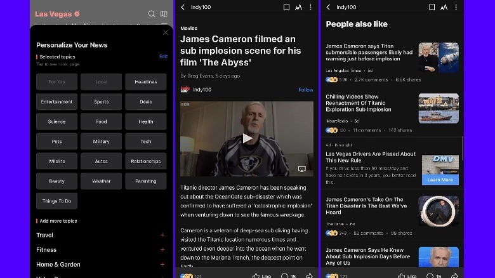Image resolution: width=495 pixels, height=278 pixels.
Task: Open Las Vegas Drivers DMV ad headline
Action: 371,157
